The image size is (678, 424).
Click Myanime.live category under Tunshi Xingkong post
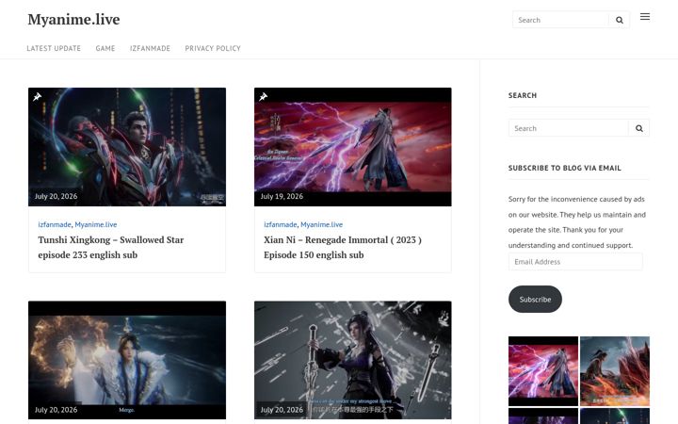click(95, 224)
